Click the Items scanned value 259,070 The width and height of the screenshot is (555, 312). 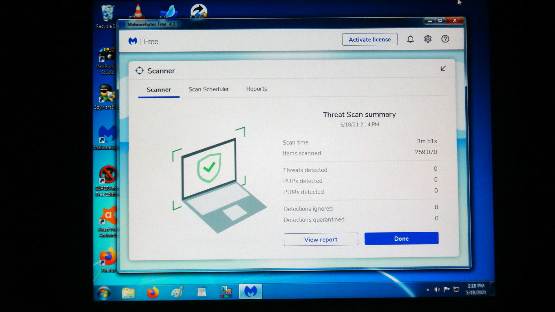pyautogui.click(x=426, y=152)
